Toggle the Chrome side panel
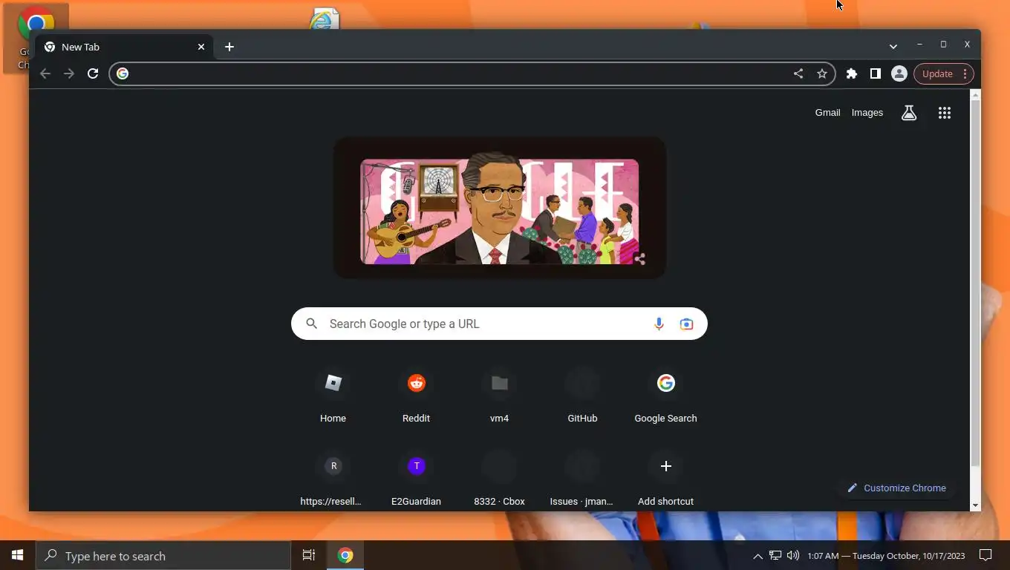Image resolution: width=1010 pixels, height=570 pixels. (x=876, y=73)
